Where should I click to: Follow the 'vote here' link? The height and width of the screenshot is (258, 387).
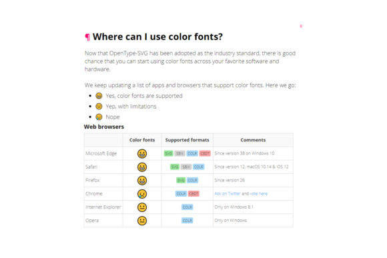tap(258, 193)
